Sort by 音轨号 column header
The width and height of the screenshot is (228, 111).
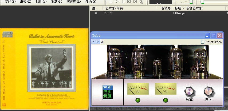[x=166, y=8]
